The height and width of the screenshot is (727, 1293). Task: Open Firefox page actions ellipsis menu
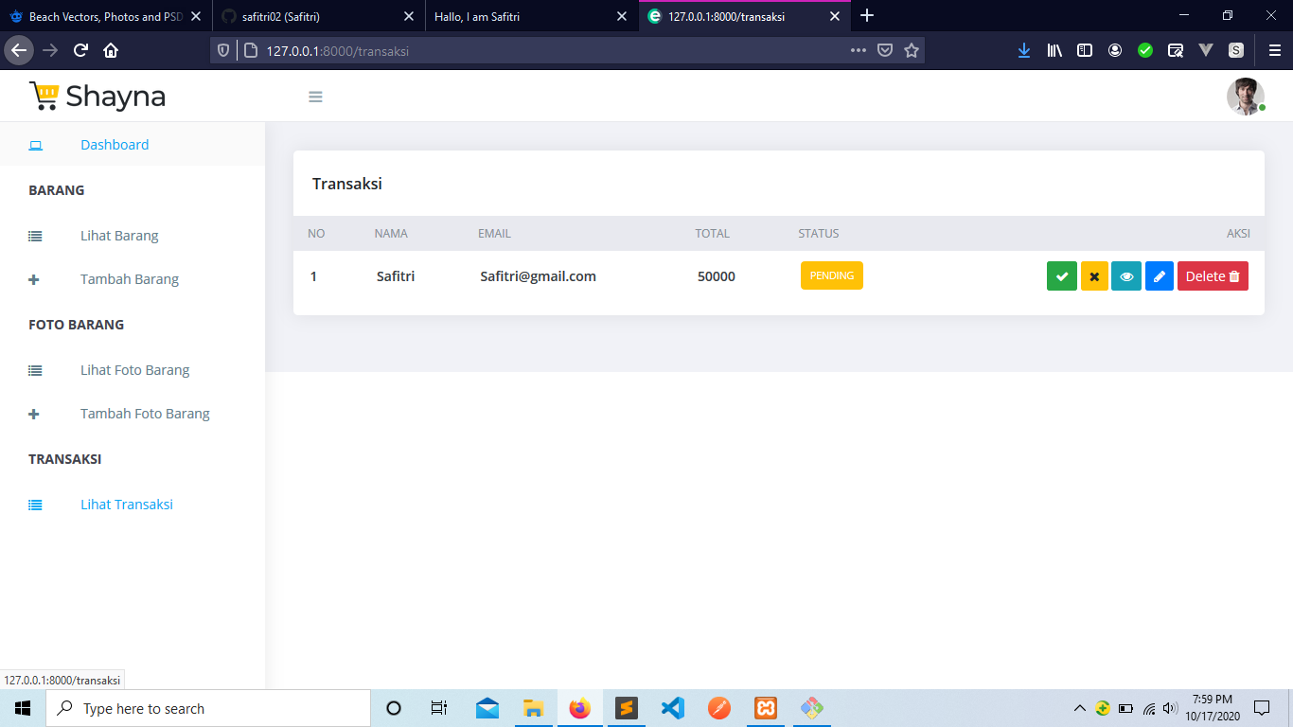click(859, 50)
